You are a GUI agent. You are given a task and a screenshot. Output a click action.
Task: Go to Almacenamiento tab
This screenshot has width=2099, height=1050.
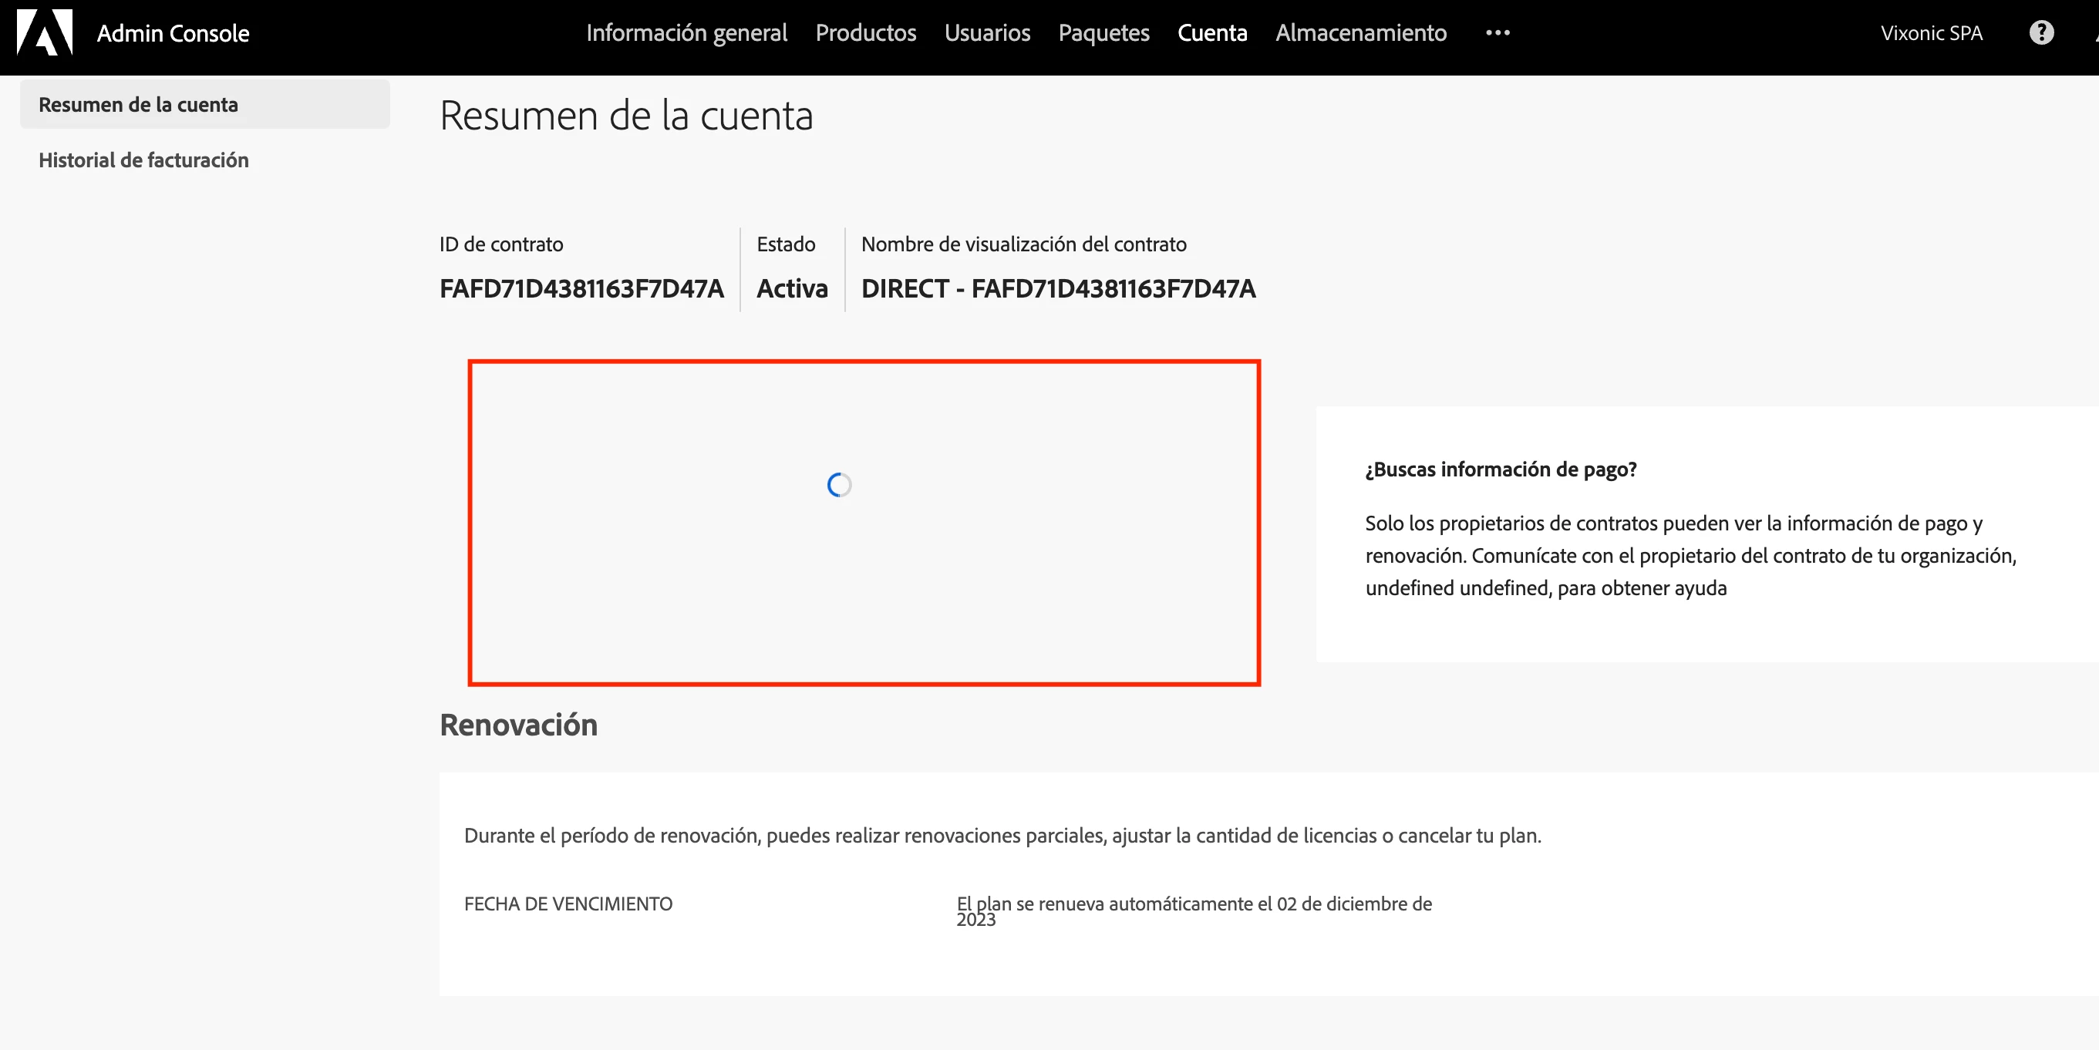click(x=1361, y=32)
